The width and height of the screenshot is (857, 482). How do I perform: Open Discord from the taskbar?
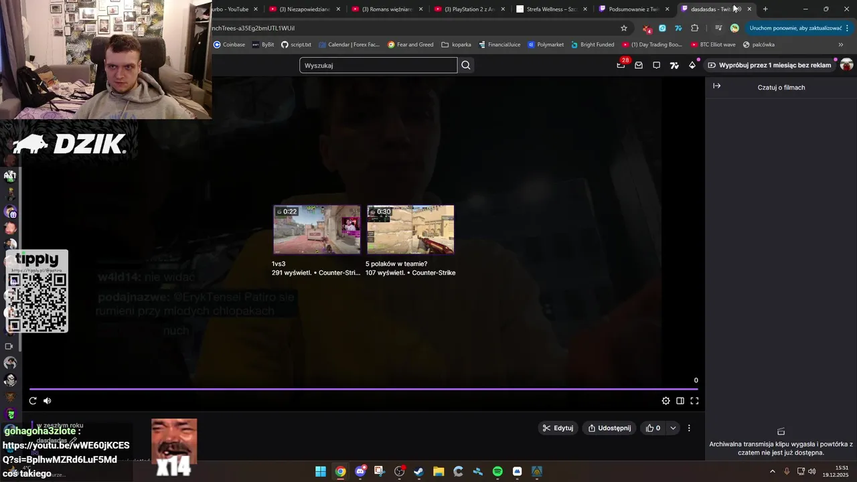point(360,471)
